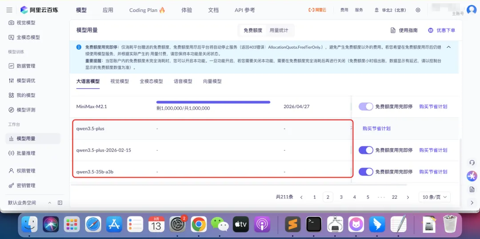This screenshot has height=239, width=480.
Task: Click the document floating icon on the right edge
Action: (x=472, y=189)
